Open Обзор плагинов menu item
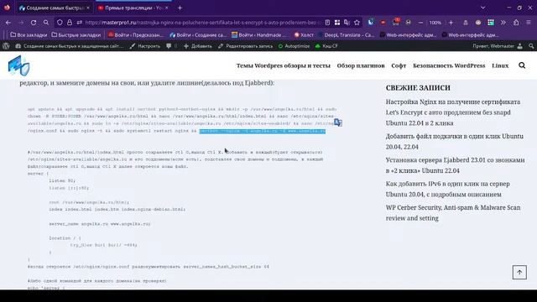 click(x=361, y=65)
